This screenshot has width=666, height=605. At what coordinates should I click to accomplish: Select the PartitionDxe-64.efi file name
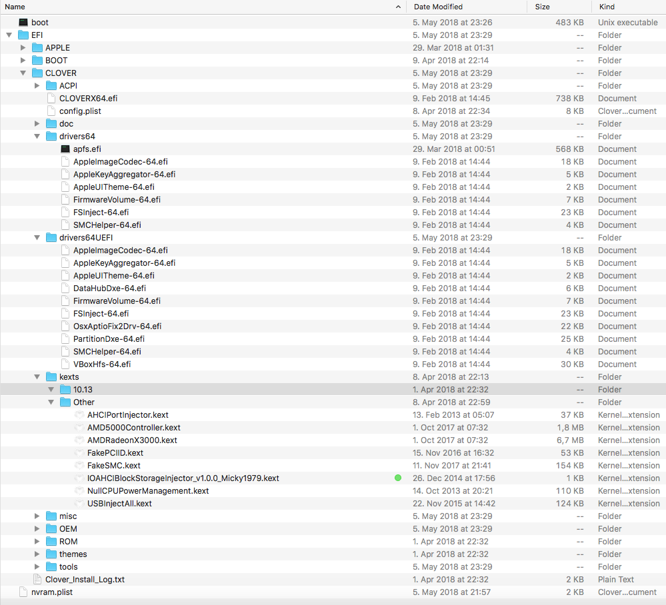(x=109, y=338)
